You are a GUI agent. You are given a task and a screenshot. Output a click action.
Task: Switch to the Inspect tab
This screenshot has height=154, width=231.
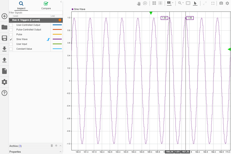tap(21, 5)
